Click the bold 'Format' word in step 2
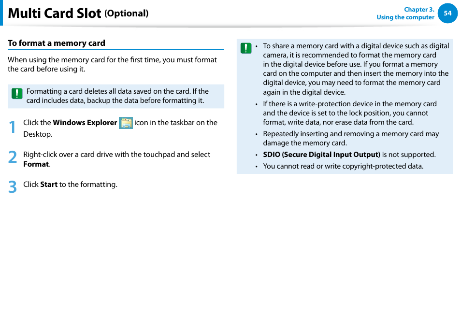The image size is (461, 327). pyautogui.click(x=36, y=164)
